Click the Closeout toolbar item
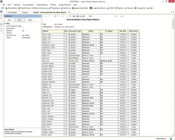 tap(129, 8)
